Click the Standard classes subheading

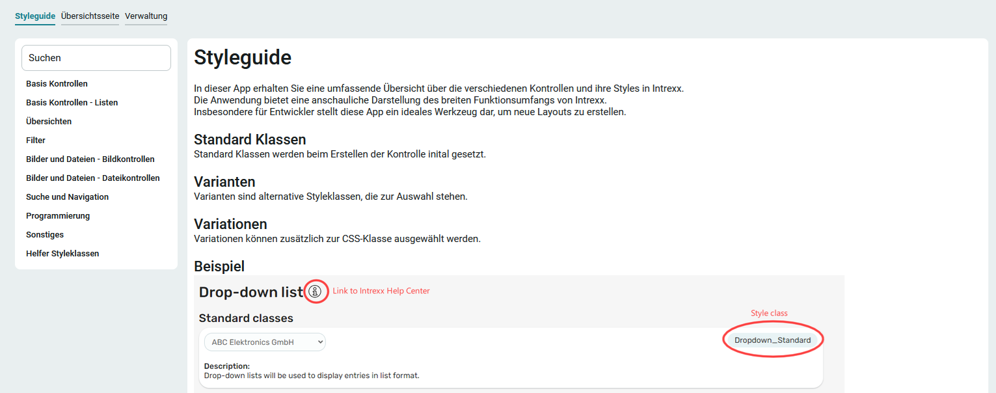(x=246, y=318)
